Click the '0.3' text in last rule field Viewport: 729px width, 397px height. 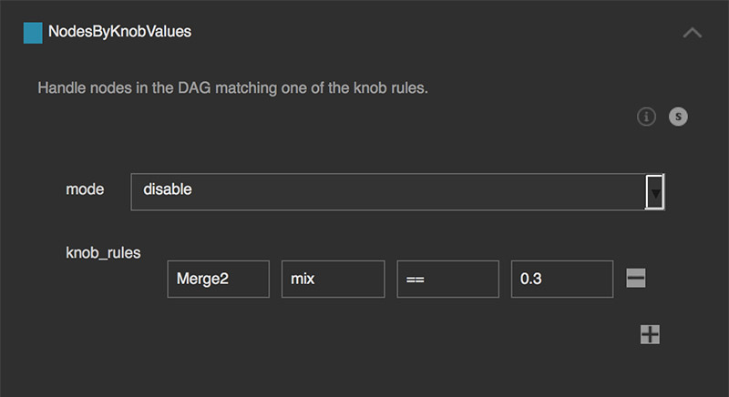point(530,280)
